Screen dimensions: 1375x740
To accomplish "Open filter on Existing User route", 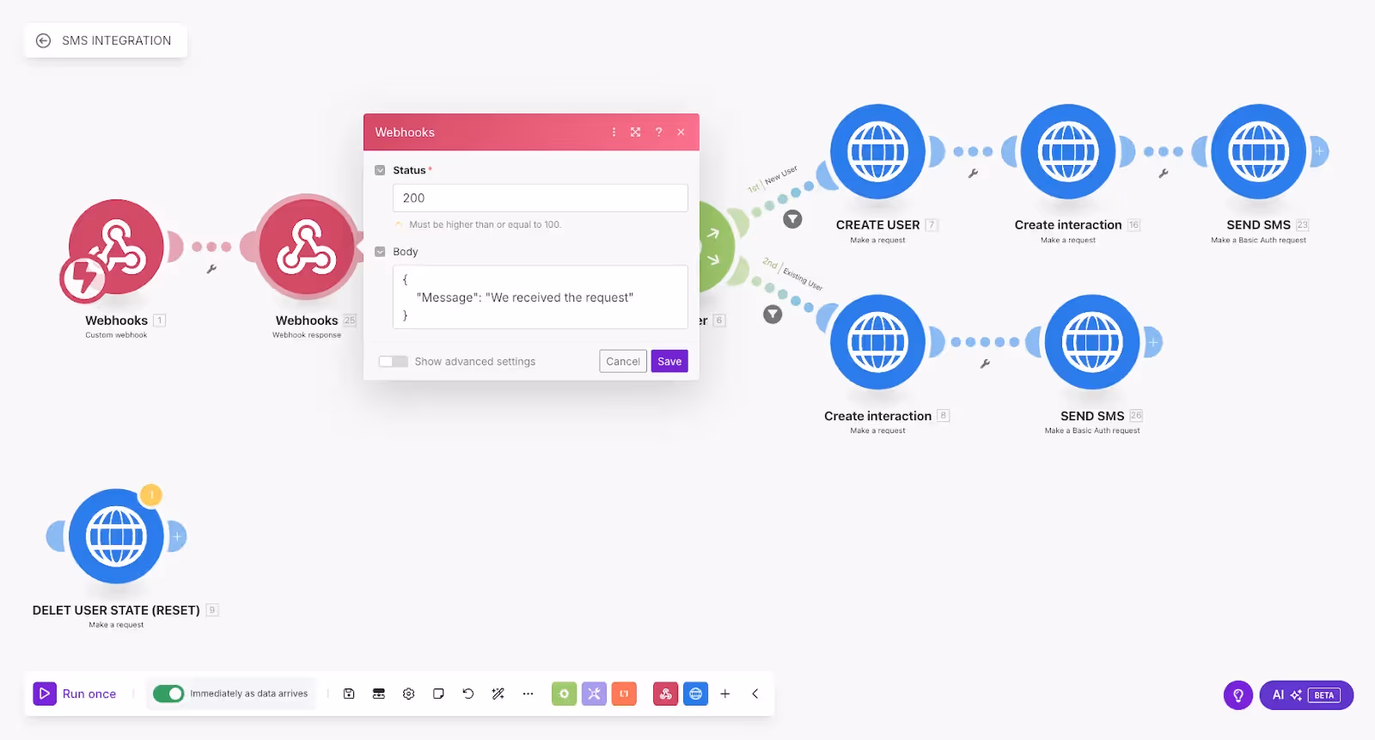I will pyautogui.click(x=773, y=315).
